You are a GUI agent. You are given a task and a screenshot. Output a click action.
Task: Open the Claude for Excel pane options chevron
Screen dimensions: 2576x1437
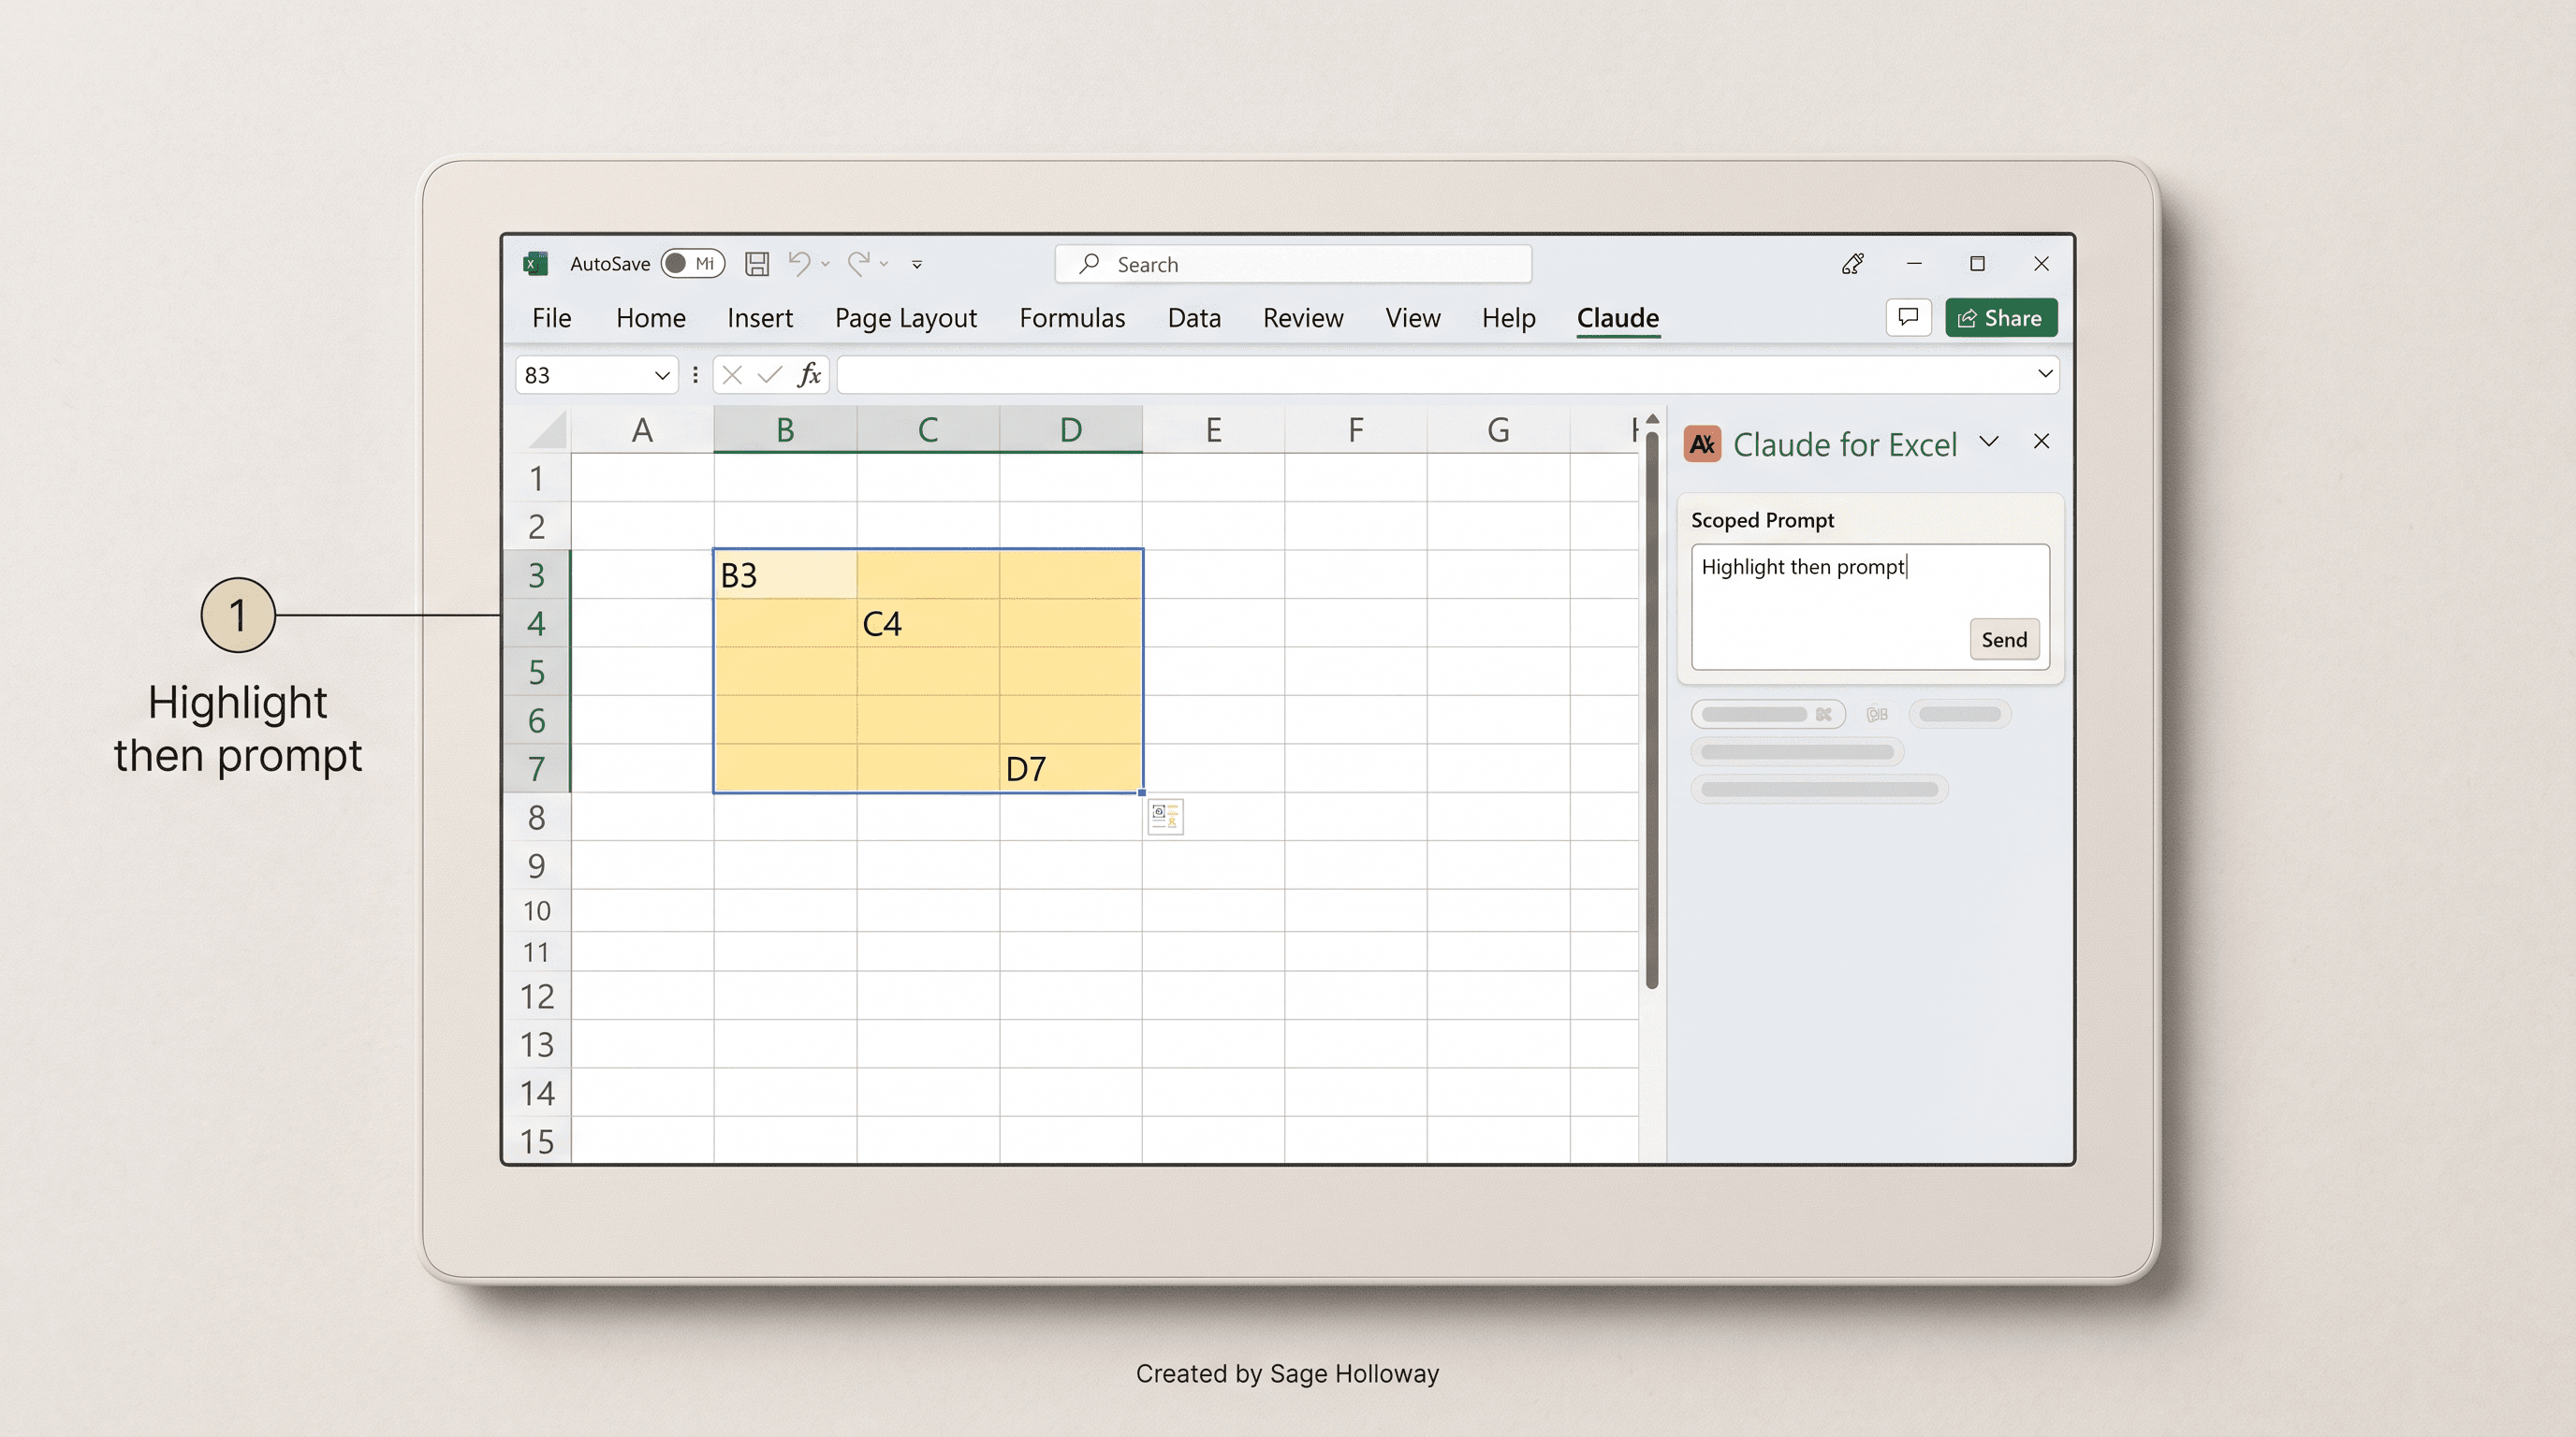(x=1989, y=442)
